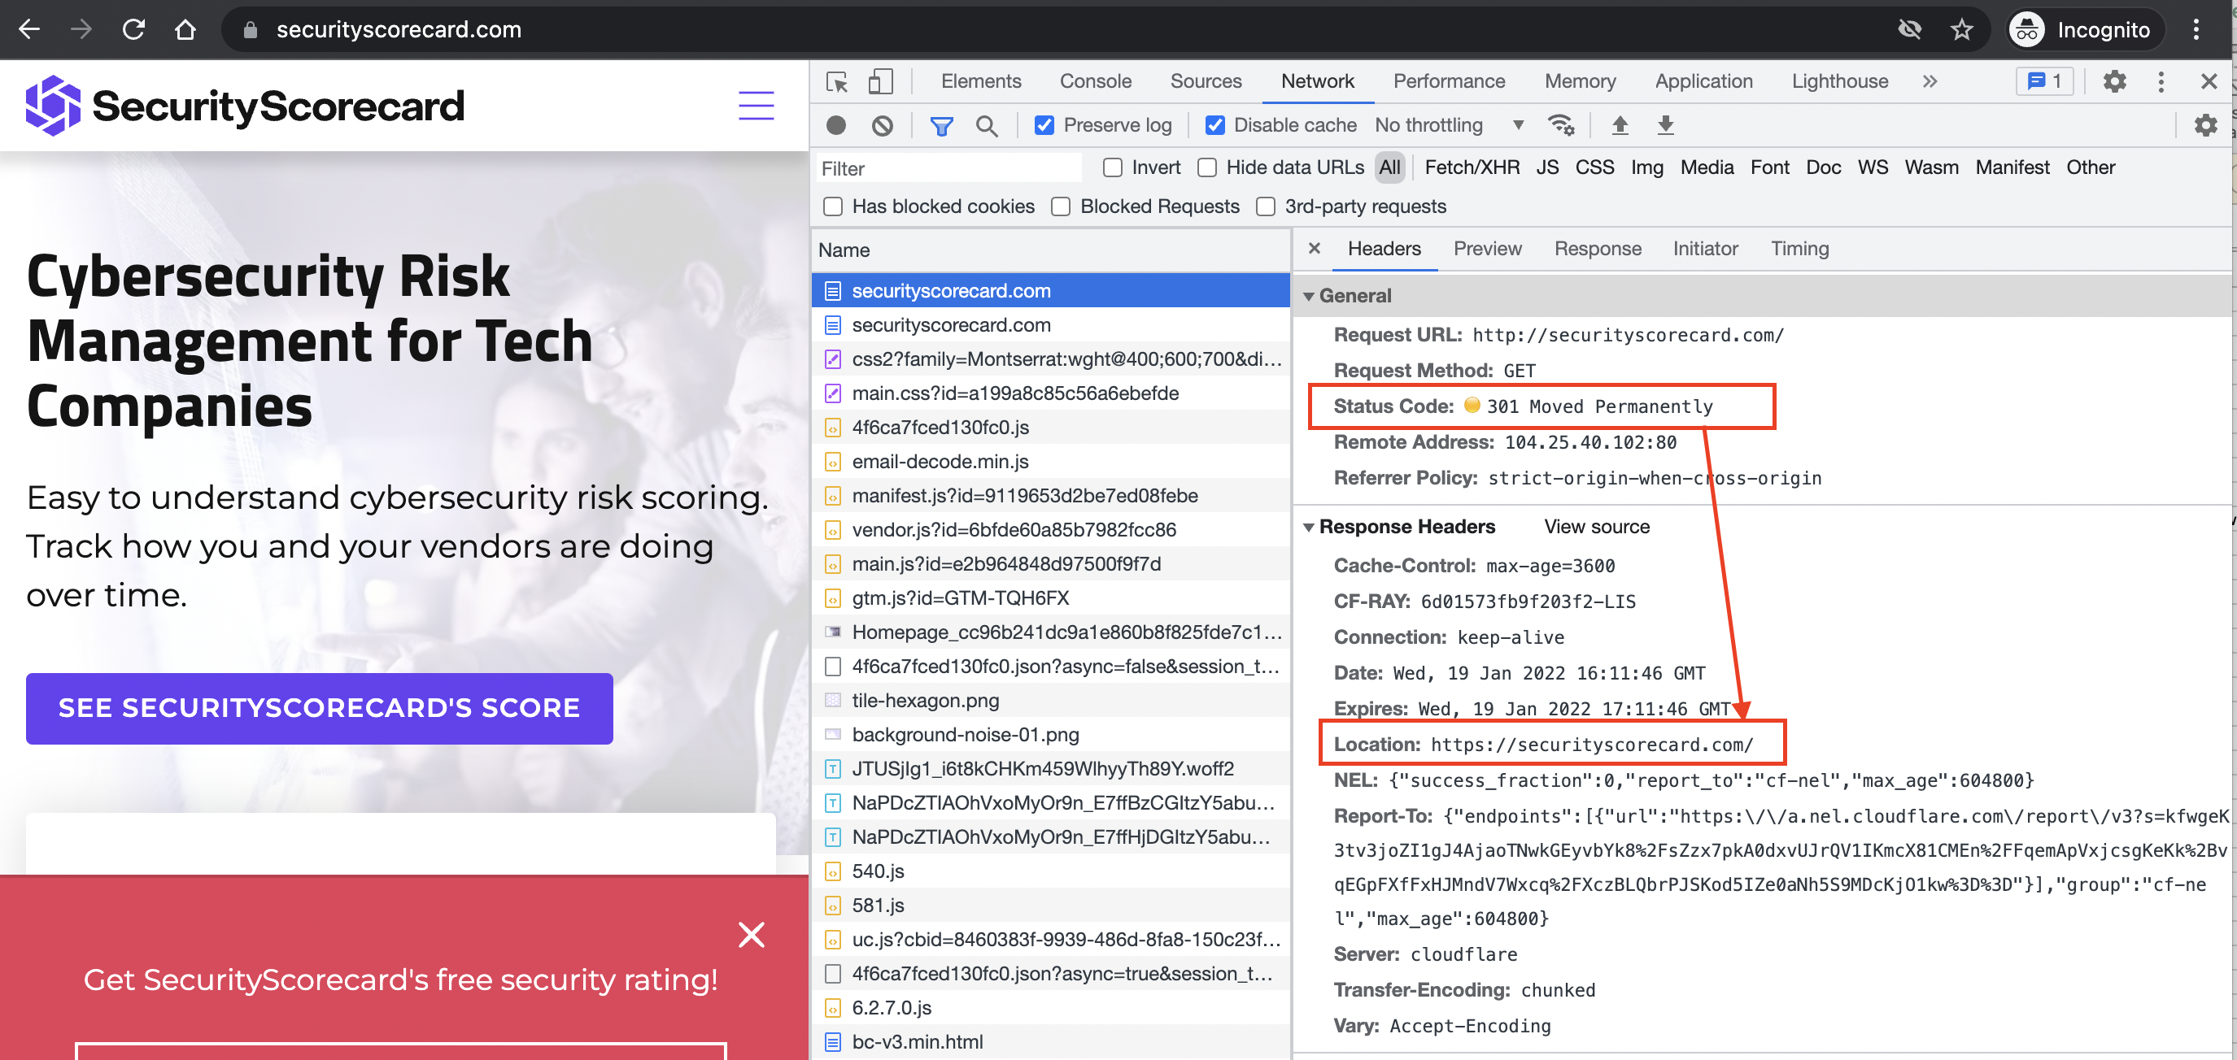This screenshot has width=2237, height=1060.
Task: Open the Initiator tab of the request
Action: [x=1705, y=248]
